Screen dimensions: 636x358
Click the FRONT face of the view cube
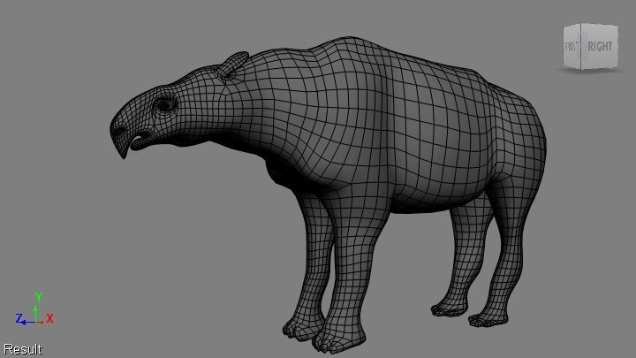click(572, 46)
